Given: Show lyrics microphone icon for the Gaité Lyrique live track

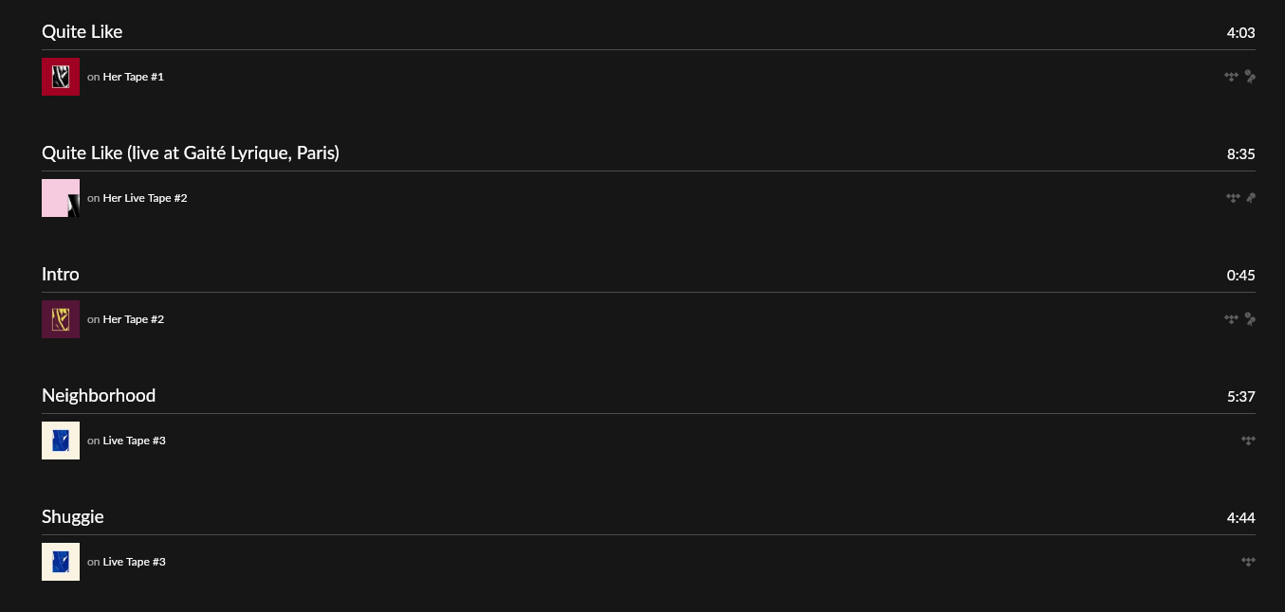Looking at the screenshot, I should click(1251, 198).
